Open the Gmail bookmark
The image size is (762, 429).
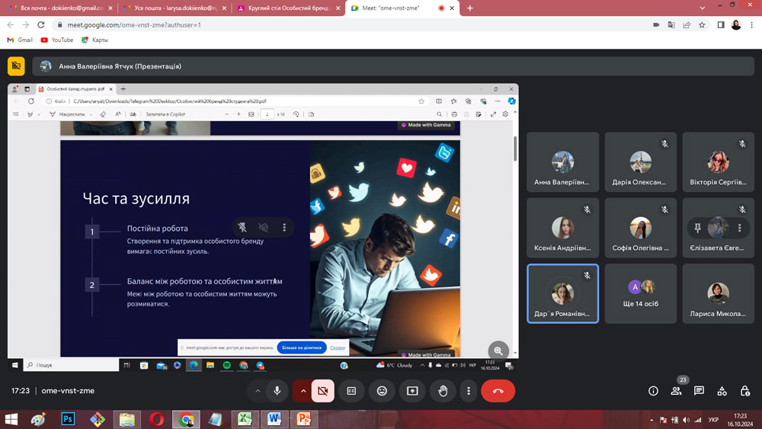point(19,40)
